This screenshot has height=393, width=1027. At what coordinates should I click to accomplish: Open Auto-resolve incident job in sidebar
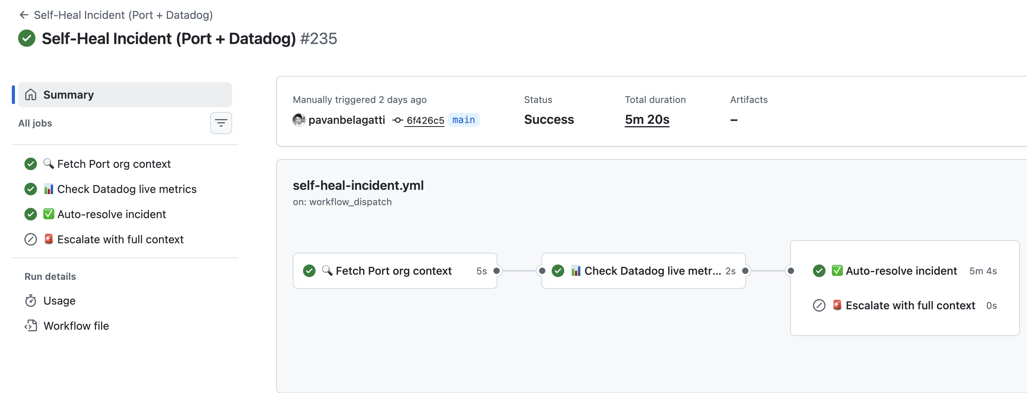click(x=125, y=214)
